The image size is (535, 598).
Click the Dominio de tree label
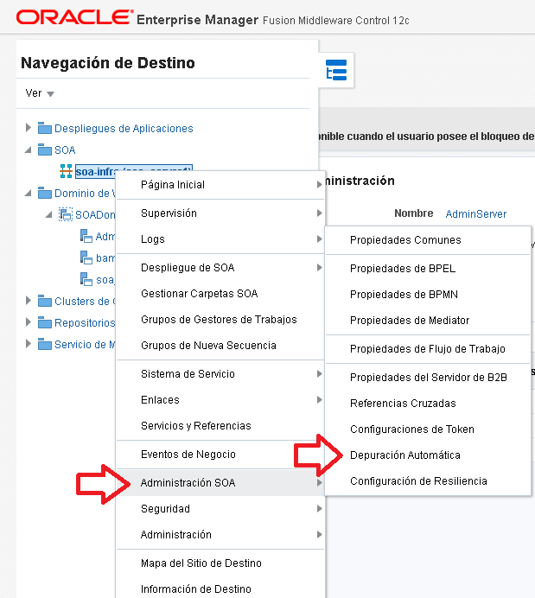click(x=85, y=194)
